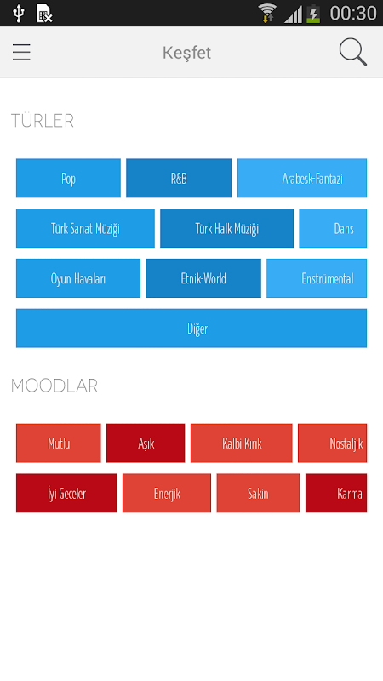
Task: Open the hamburger menu icon
Action: pyautogui.click(x=21, y=53)
